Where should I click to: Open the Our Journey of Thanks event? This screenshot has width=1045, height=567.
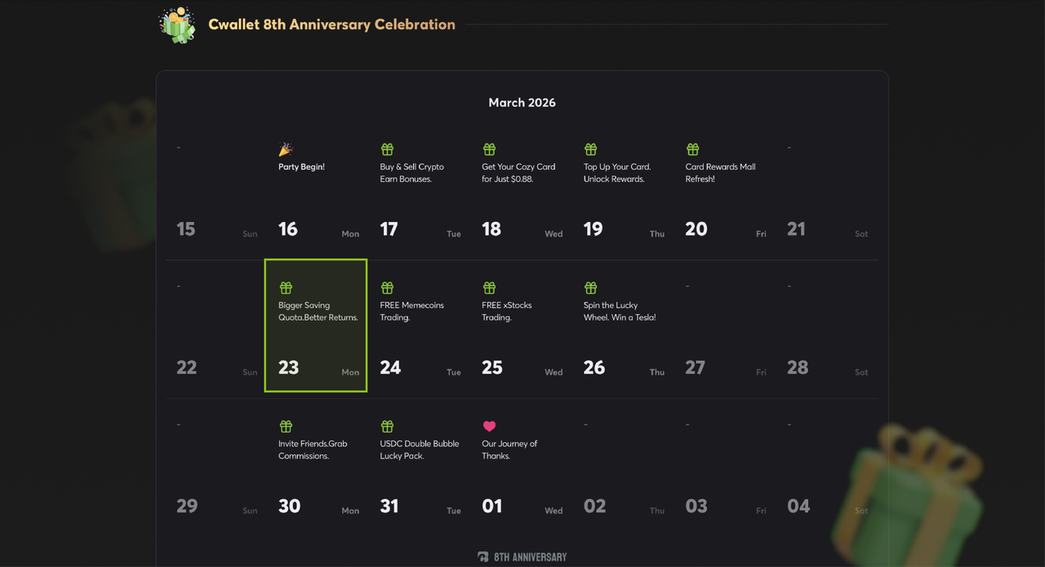(x=509, y=450)
